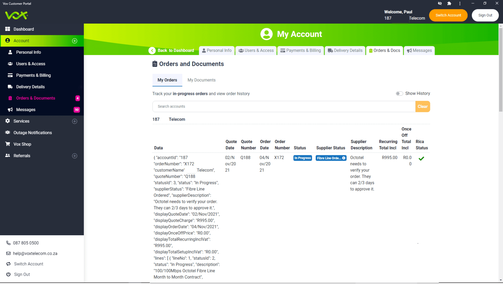The width and height of the screenshot is (503, 284).
Task: Open Outage Notifications
Action: pos(32,132)
